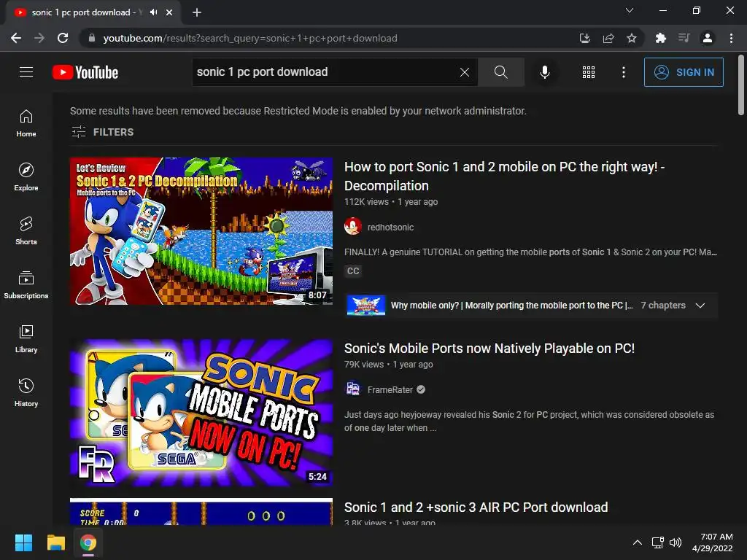This screenshot has height=560, width=747.
Task: Open the volume control in system tray
Action: point(676,542)
